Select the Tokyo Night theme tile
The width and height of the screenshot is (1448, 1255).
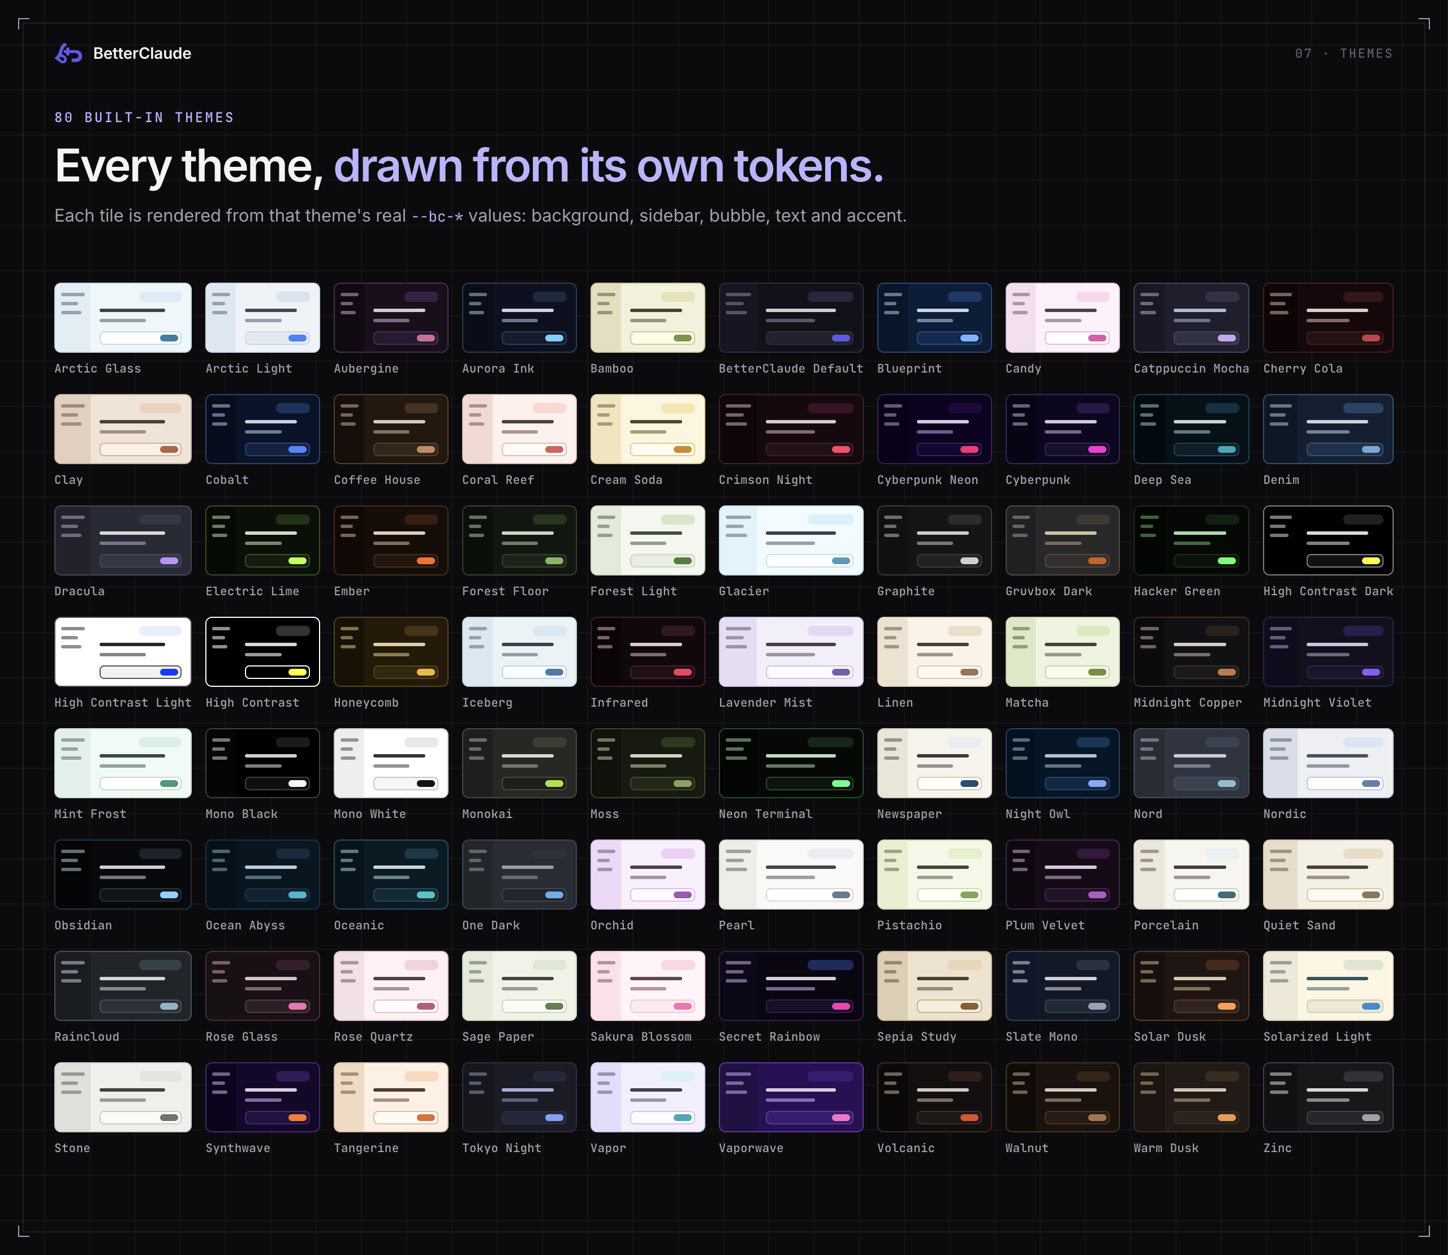(x=519, y=1097)
